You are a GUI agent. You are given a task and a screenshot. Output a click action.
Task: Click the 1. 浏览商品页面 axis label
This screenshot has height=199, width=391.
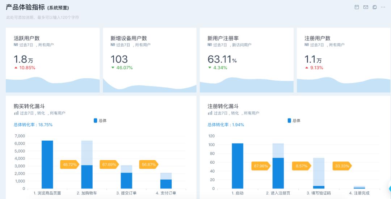pyautogui.click(x=47, y=193)
